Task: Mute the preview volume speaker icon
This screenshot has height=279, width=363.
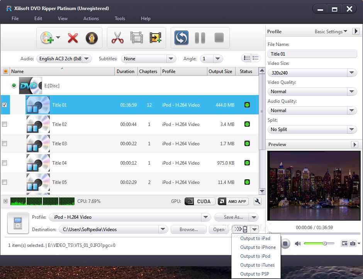Action: point(298,243)
